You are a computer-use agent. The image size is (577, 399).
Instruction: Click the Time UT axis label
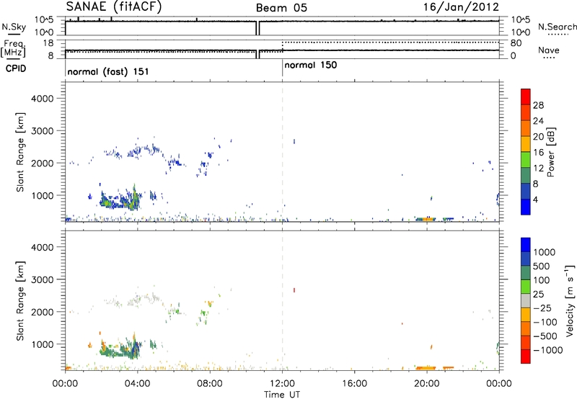pos(282,395)
